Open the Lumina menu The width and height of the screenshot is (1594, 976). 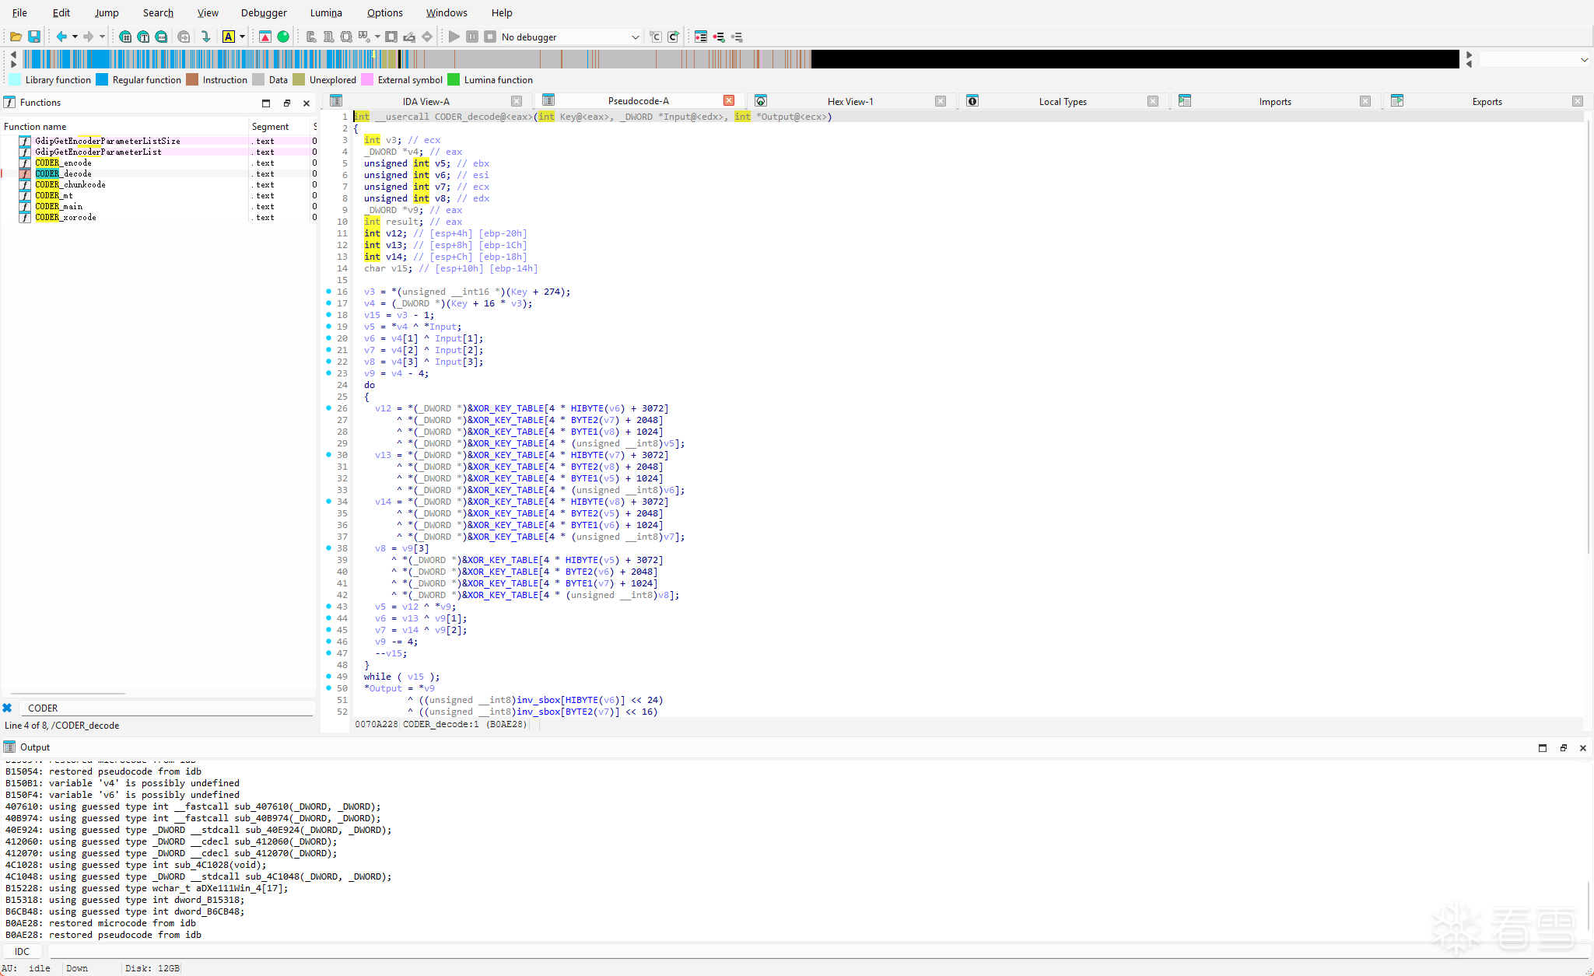(x=326, y=12)
